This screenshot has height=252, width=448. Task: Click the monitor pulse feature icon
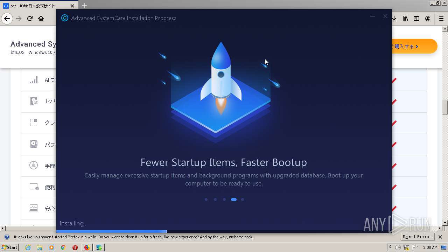[34, 208]
